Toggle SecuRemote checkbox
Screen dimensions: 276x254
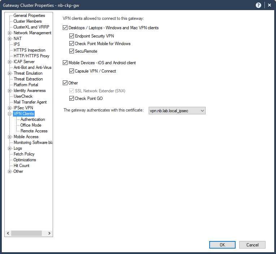(x=71, y=51)
